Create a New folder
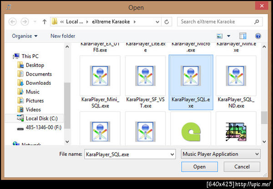273x189 pixels. coord(63,36)
